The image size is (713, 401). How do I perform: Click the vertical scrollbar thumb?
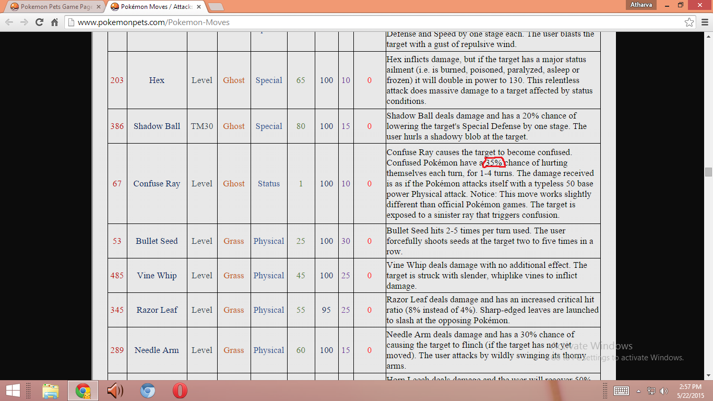pos(708,172)
